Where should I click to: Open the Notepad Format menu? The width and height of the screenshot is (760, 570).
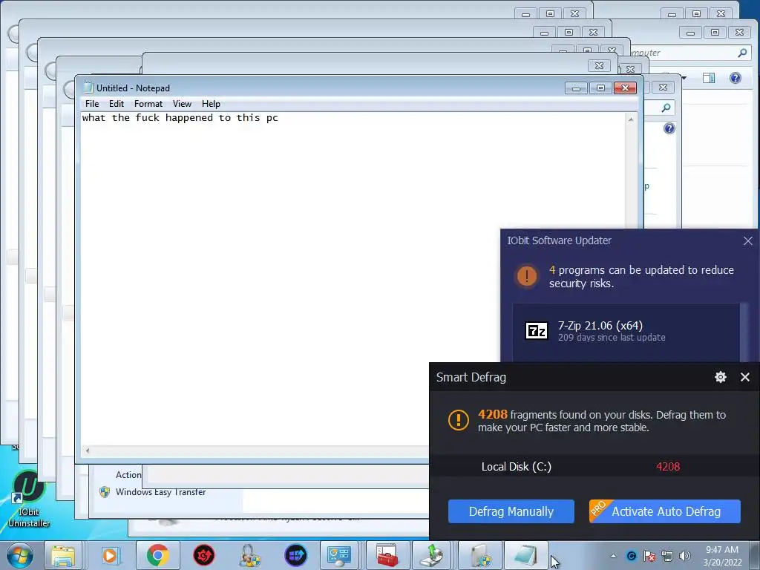[x=148, y=104]
